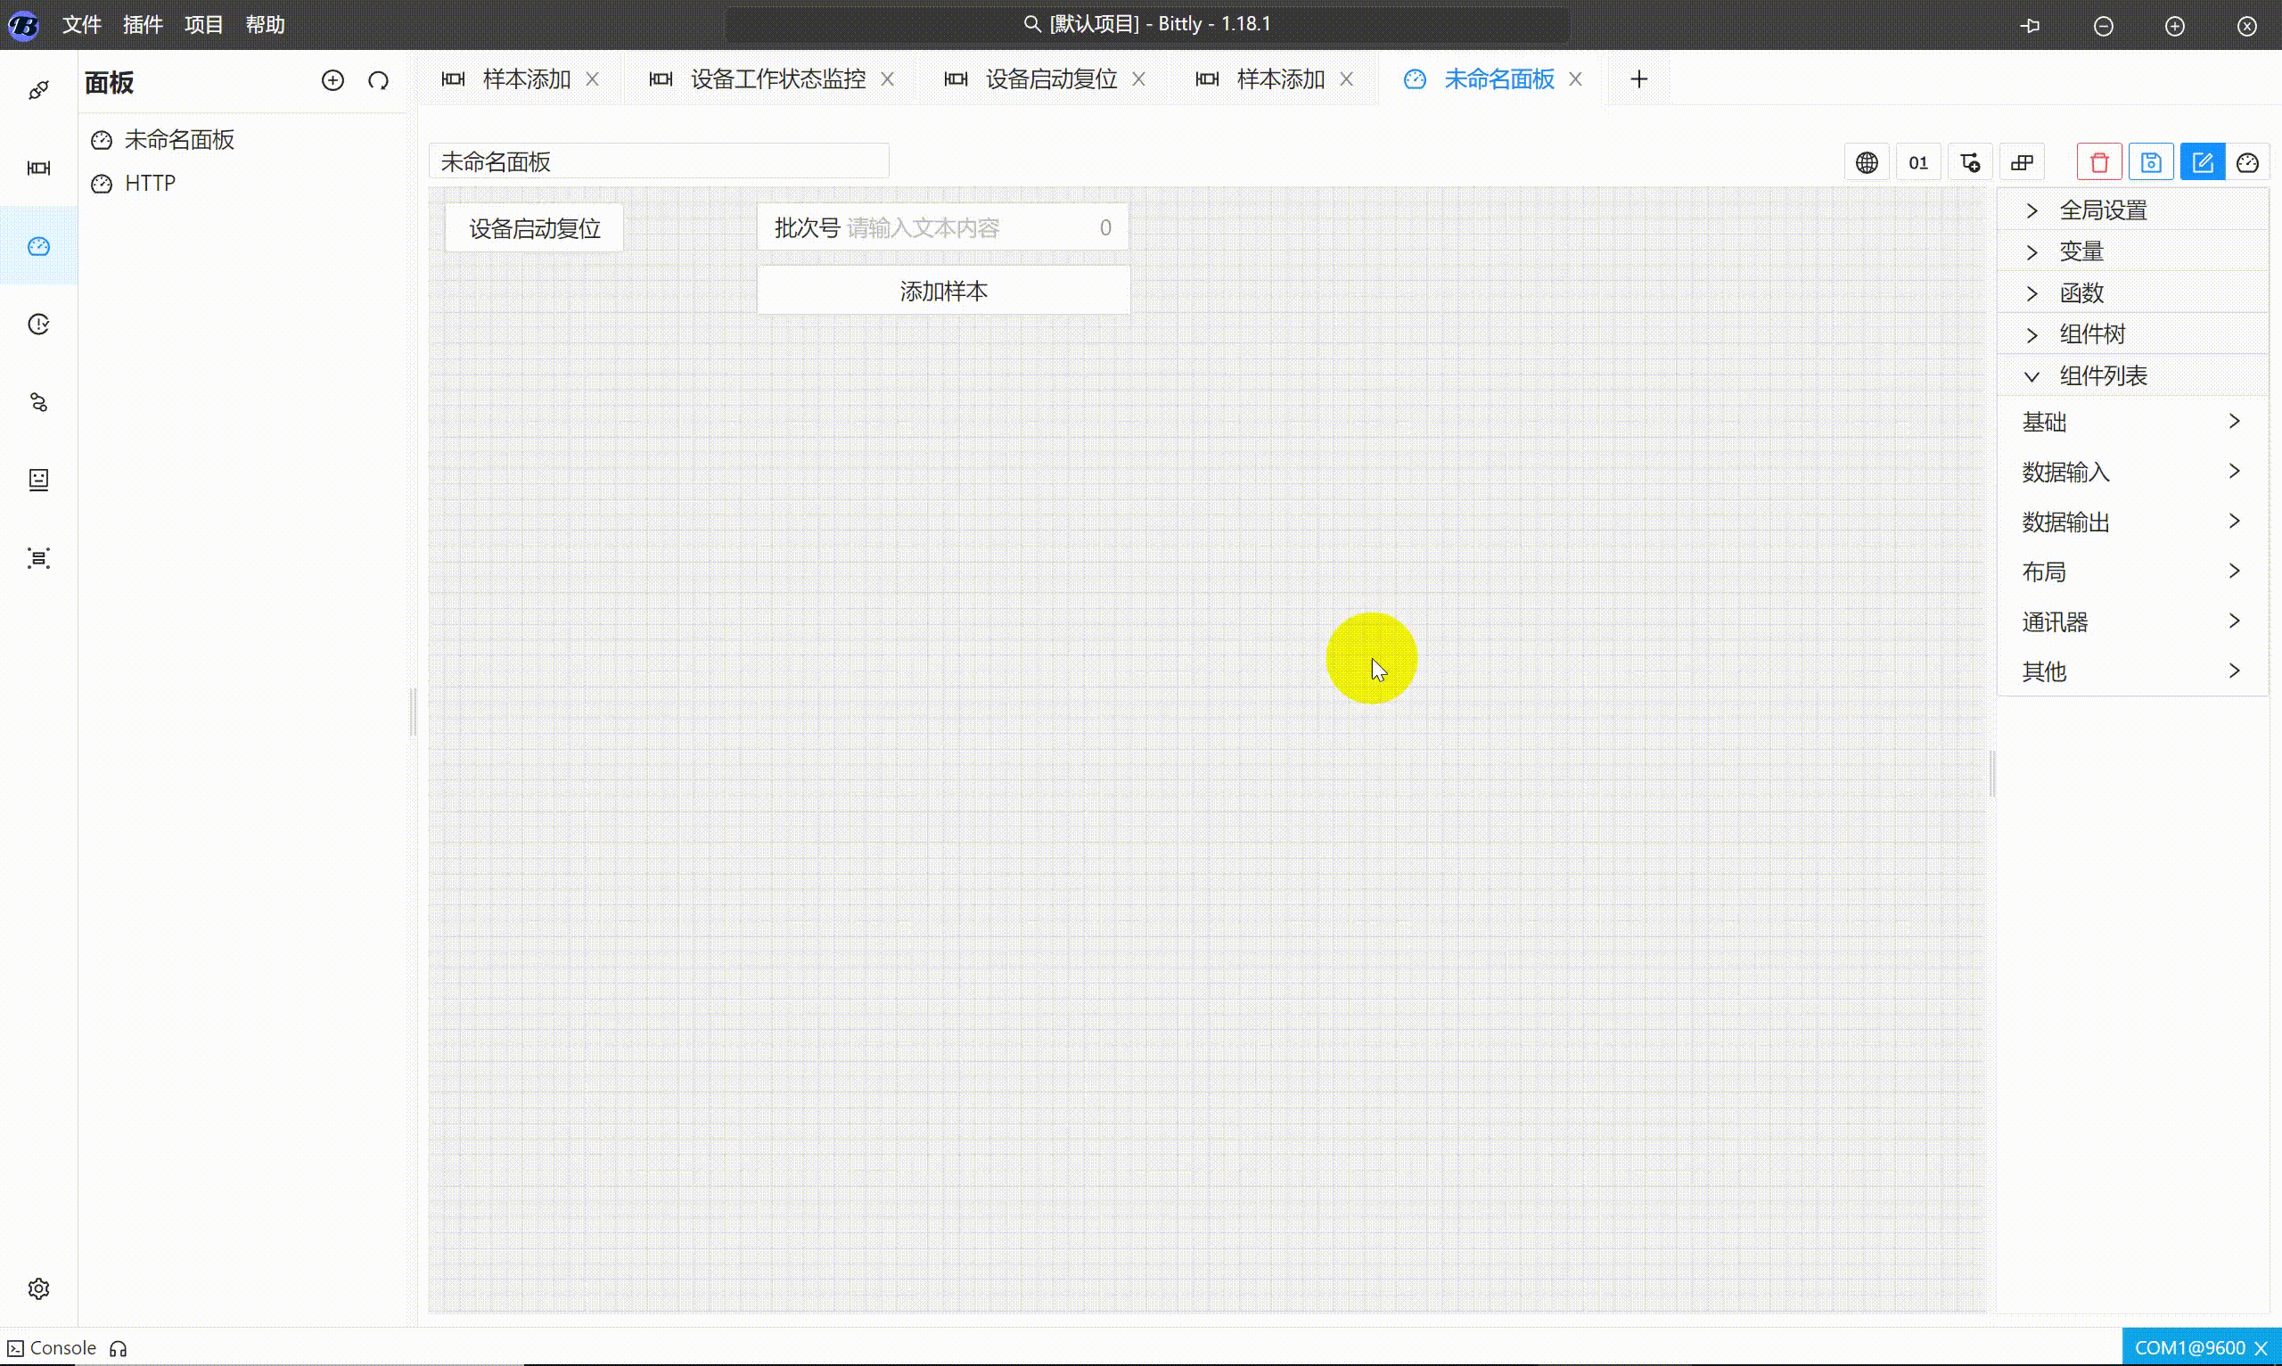Toggle edit mode with the blue pencil icon
The image size is (2282, 1366).
click(x=2203, y=161)
